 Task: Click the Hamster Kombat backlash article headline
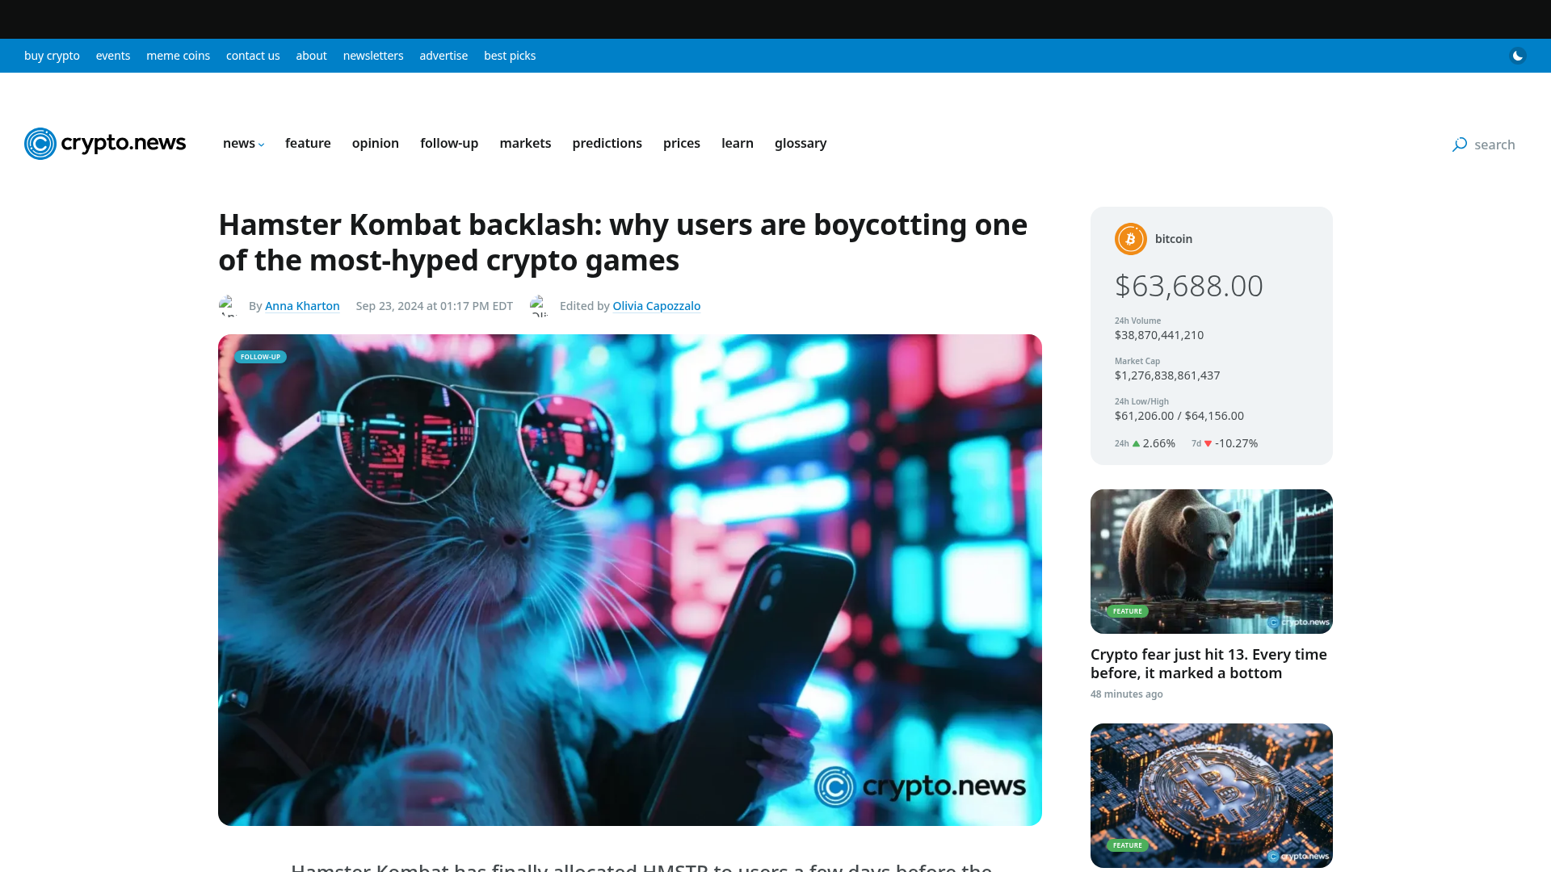point(623,242)
